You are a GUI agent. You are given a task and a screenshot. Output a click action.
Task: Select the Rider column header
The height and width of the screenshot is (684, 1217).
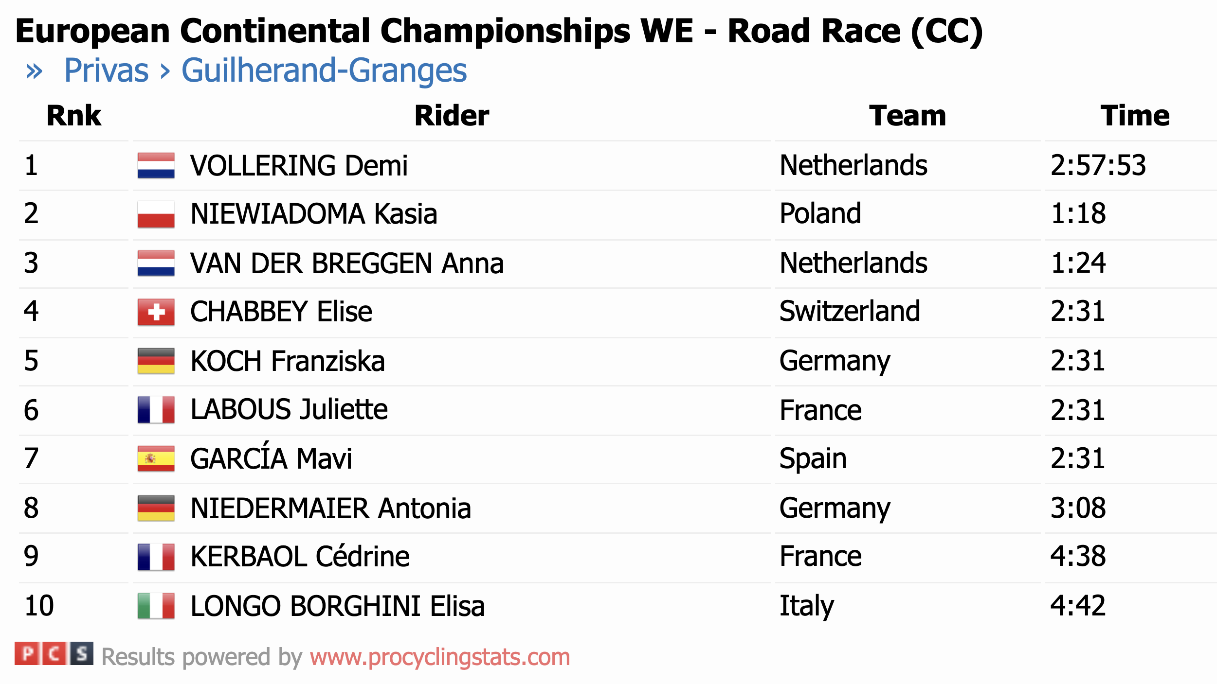click(x=452, y=116)
